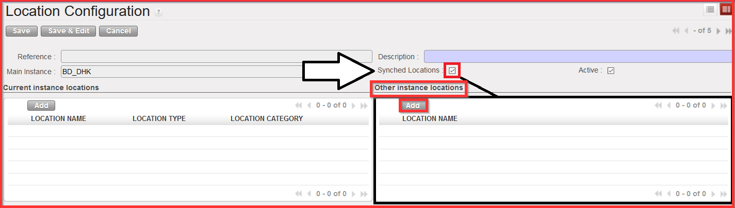Jump to first page in Current instance locations bottom pager

[298, 194]
